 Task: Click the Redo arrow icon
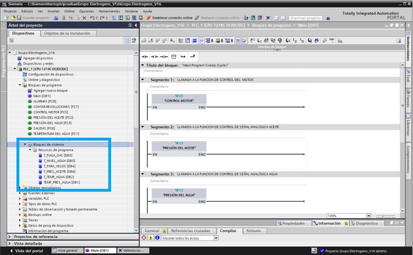coord(102,18)
